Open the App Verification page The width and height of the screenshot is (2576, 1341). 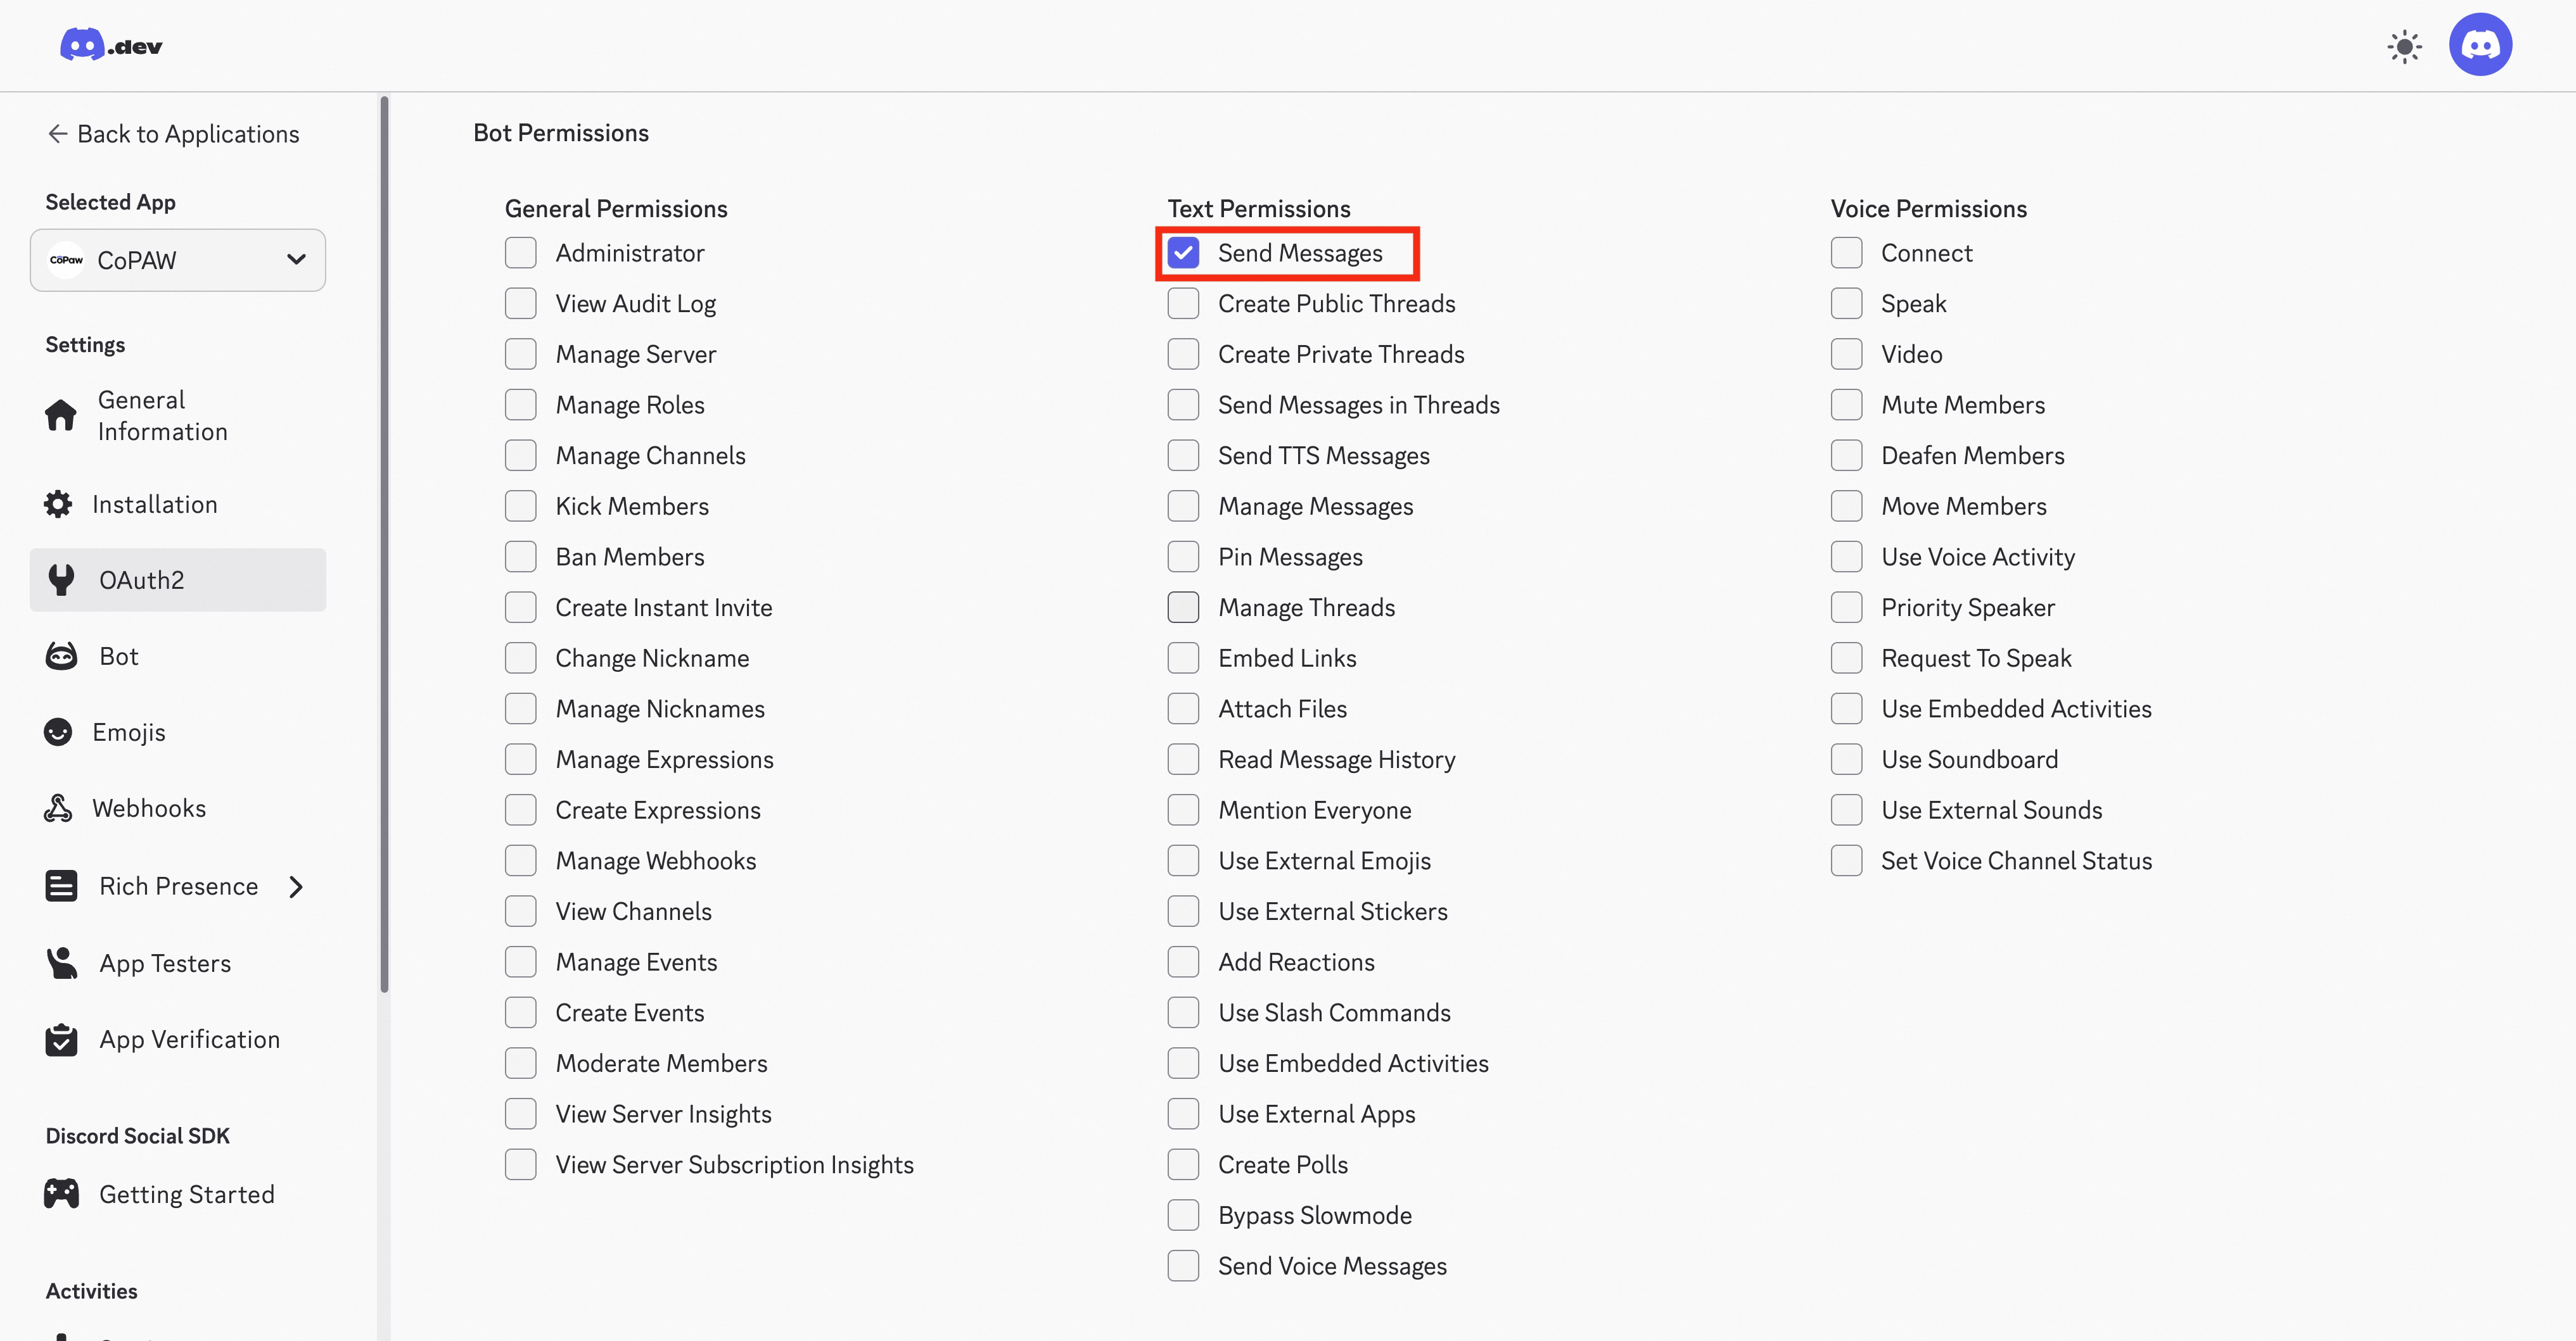[189, 1039]
